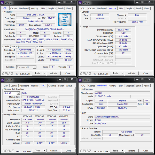This screenshot has width=155, height=155.
Task: Click the NCT6791 LPCIO value
Action: [x=122, y=108]
